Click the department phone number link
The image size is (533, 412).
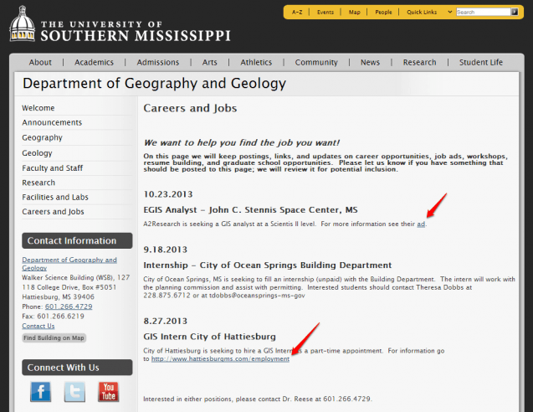coord(67,306)
